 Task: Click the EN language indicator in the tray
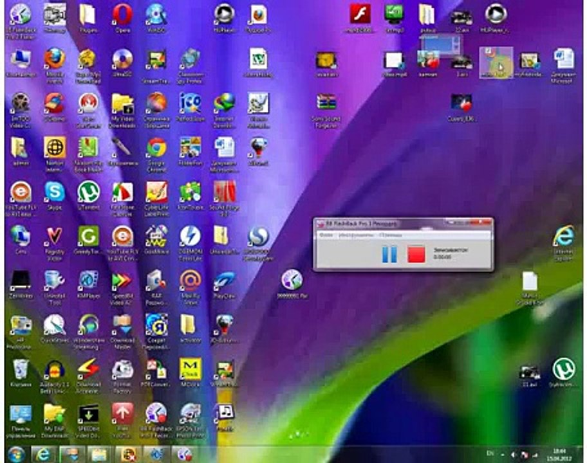[x=490, y=453]
